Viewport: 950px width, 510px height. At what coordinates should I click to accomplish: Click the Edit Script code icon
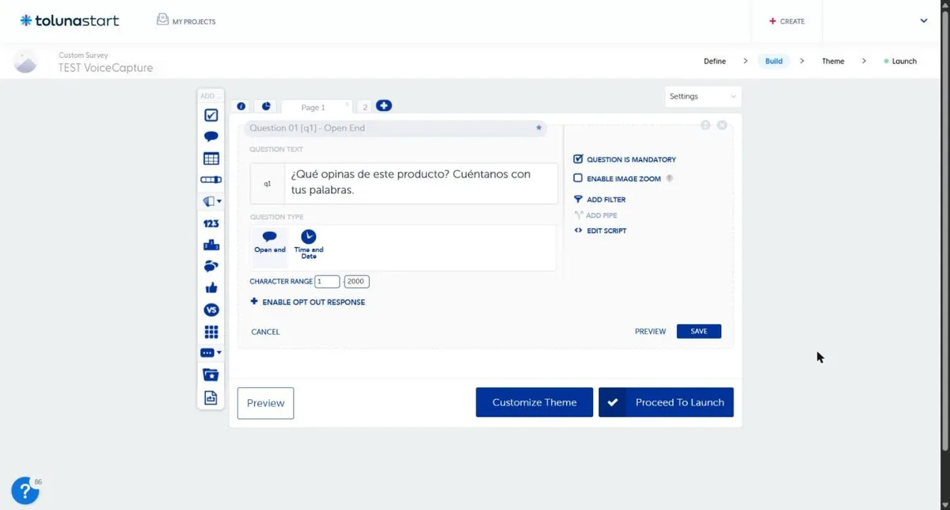(x=578, y=230)
